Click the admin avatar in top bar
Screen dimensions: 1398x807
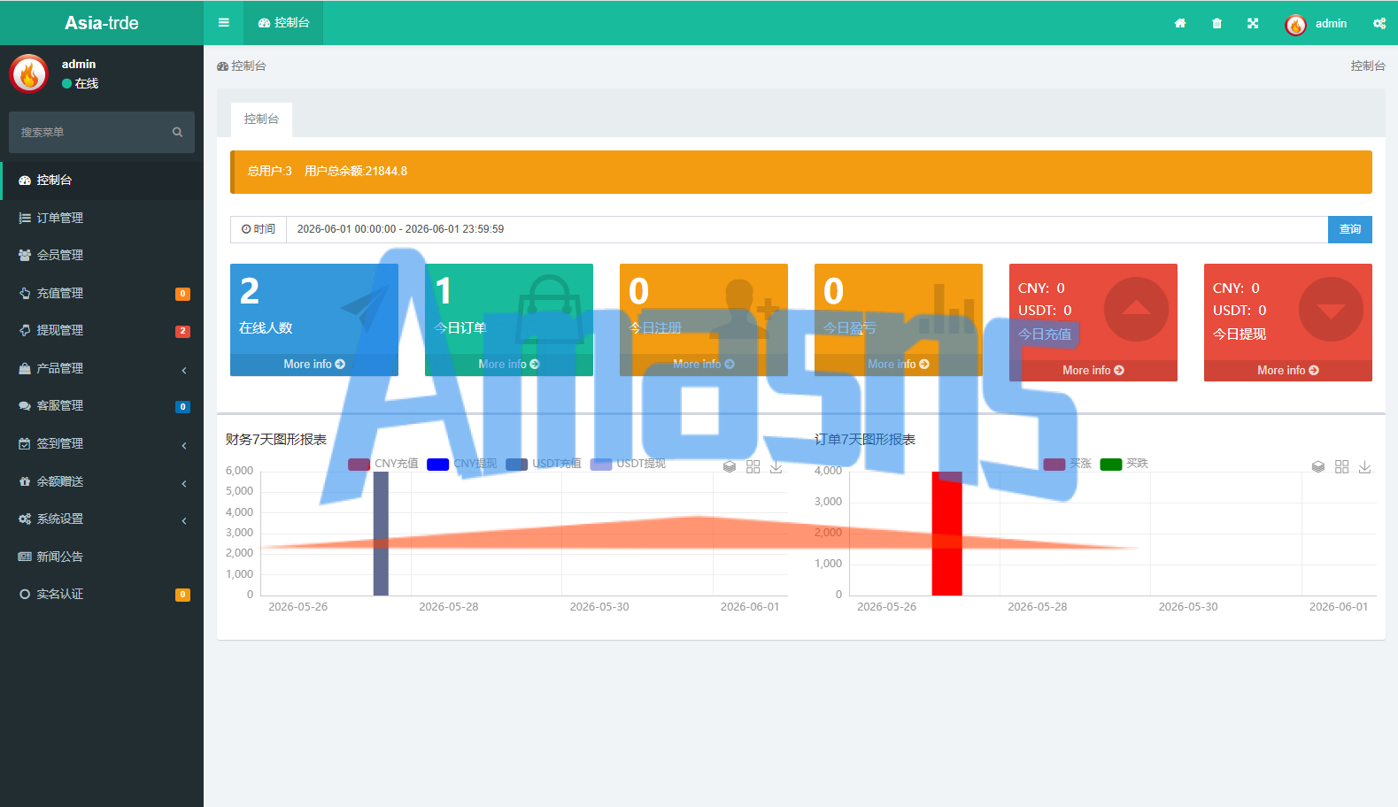[1295, 25]
